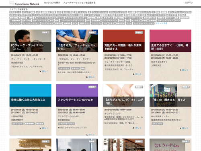This screenshot has width=201, height=151.
Task: Filter by the コミュニティサステナビリティ category tag
Action: (x=22, y=15)
